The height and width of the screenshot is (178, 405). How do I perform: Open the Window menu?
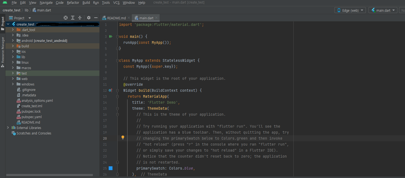click(129, 2)
